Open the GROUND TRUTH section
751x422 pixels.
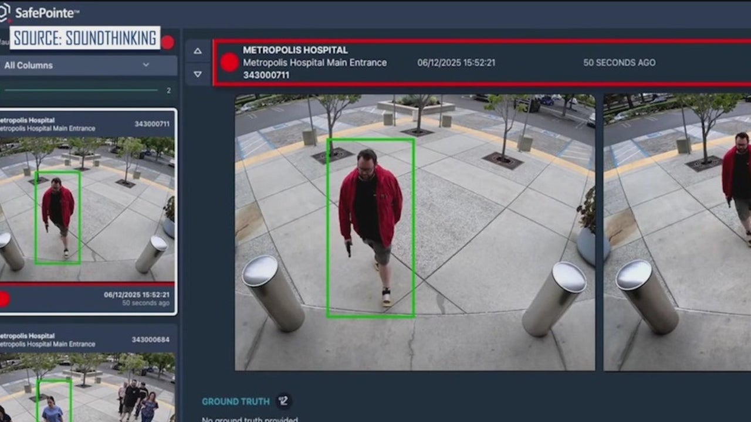click(x=235, y=401)
